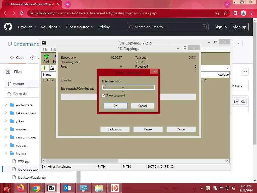This screenshot has height=193, width=257.
Task: Click the 7-Zip Add toolbar icon
Action: click(46, 58)
